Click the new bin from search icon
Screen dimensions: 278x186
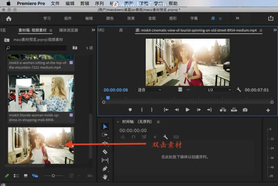click(x=75, y=48)
